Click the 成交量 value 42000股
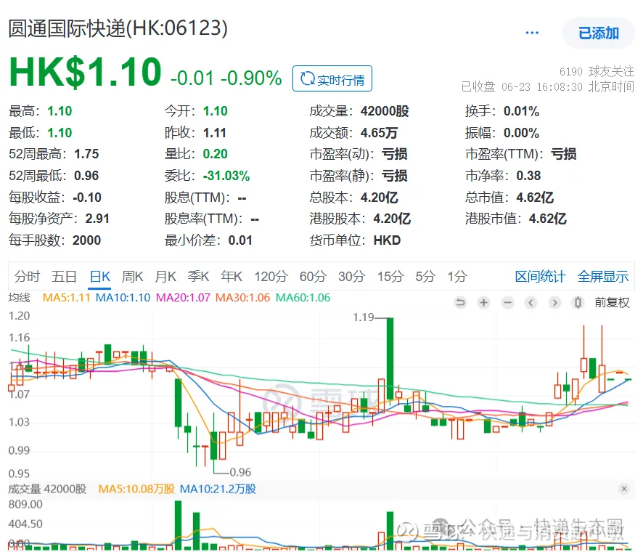The height and width of the screenshot is (552, 643). pos(385,111)
